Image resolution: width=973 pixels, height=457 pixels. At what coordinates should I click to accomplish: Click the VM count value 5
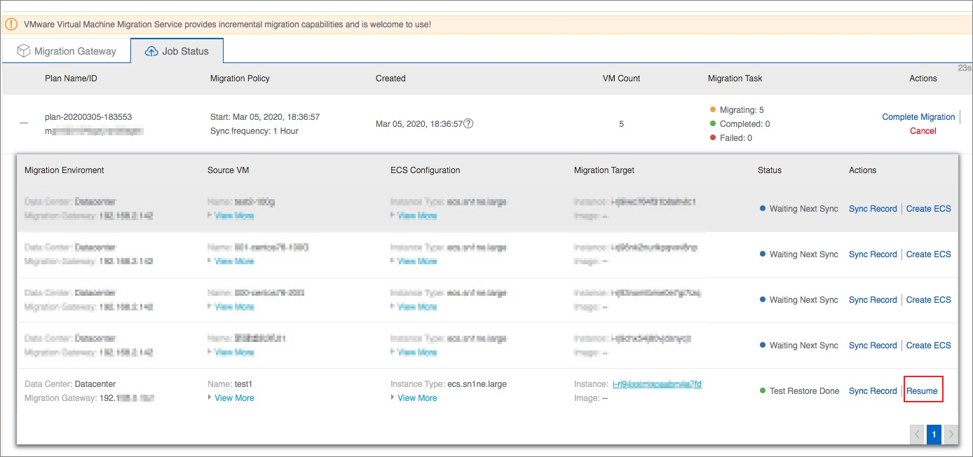pyautogui.click(x=621, y=124)
